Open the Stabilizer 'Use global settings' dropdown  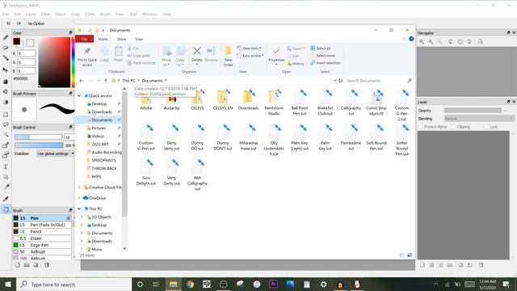point(55,154)
